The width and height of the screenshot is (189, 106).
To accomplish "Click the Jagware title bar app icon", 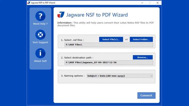I will click(29, 3).
